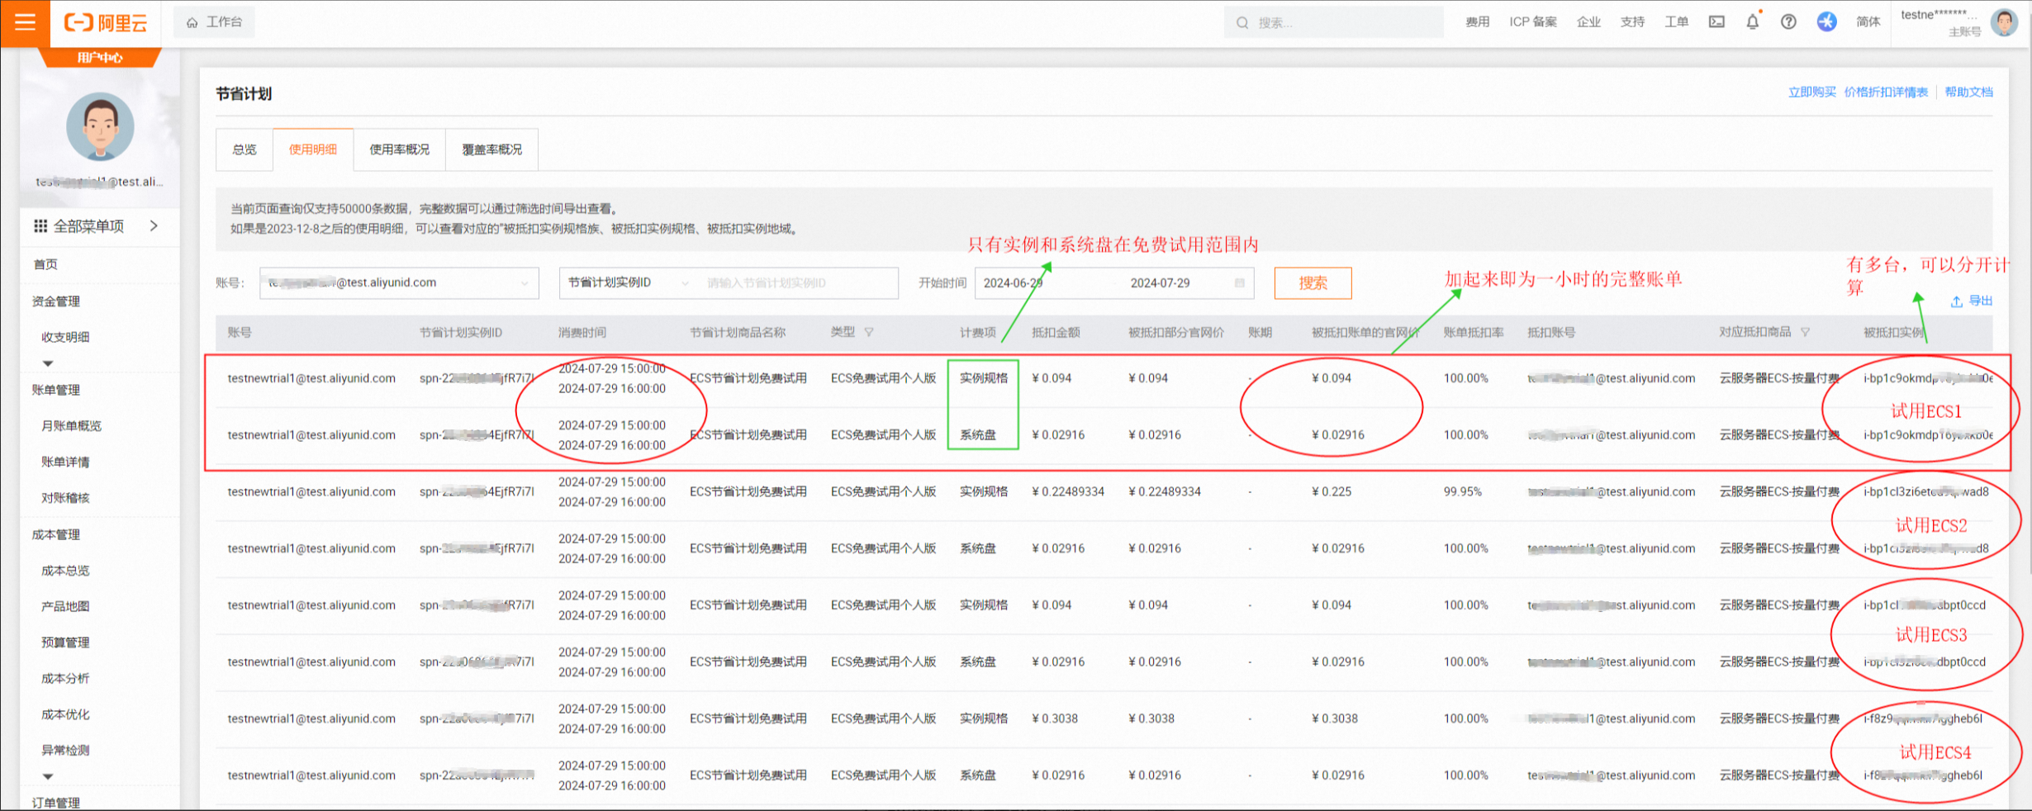This screenshot has width=2032, height=811.
Task: Open the notification bell
Action: (1753, 22)
